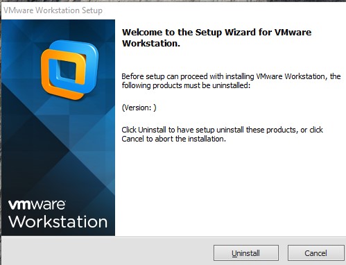Screen dimensions: 346x265
Task: Click the VMware Workstation overlapping squares logo
Action: [69, 69]
